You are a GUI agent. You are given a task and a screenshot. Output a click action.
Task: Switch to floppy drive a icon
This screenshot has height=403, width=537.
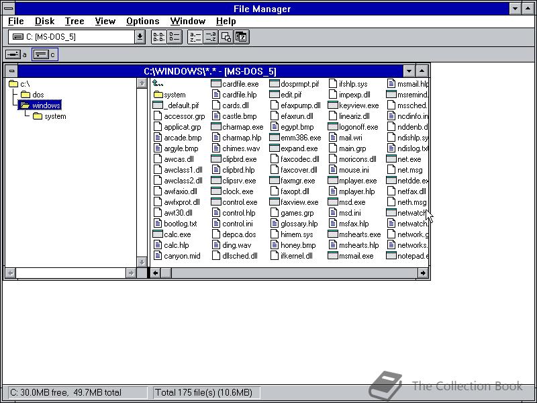(x=13, y=54)
